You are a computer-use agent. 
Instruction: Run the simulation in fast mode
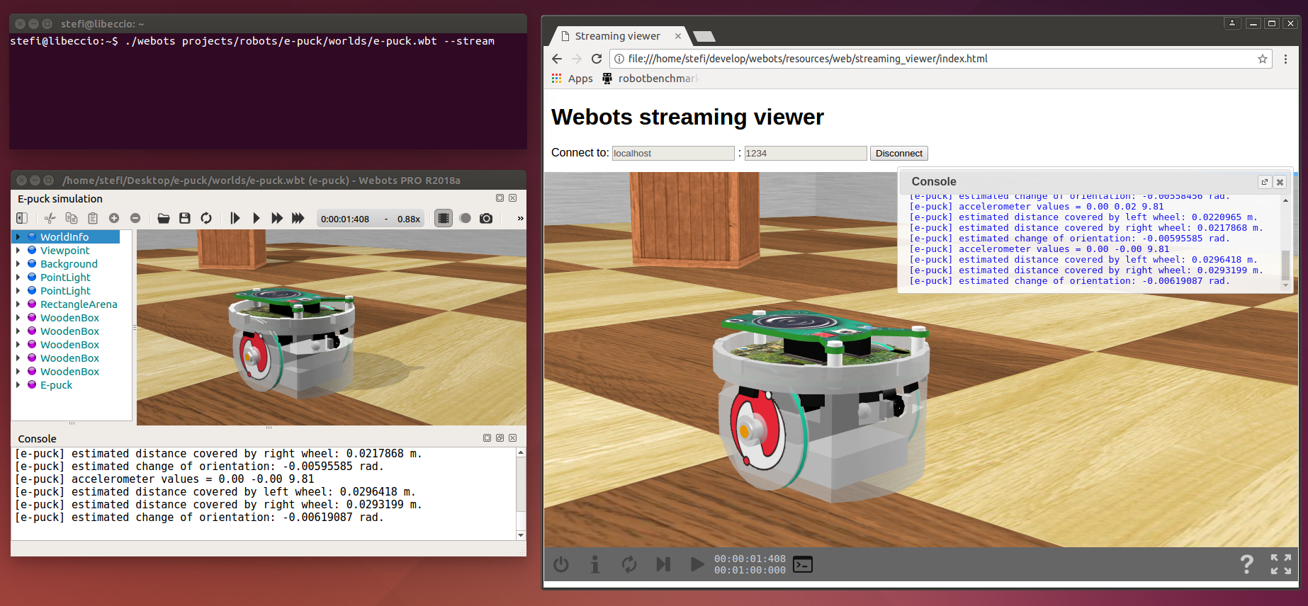[x=277, y=218]
